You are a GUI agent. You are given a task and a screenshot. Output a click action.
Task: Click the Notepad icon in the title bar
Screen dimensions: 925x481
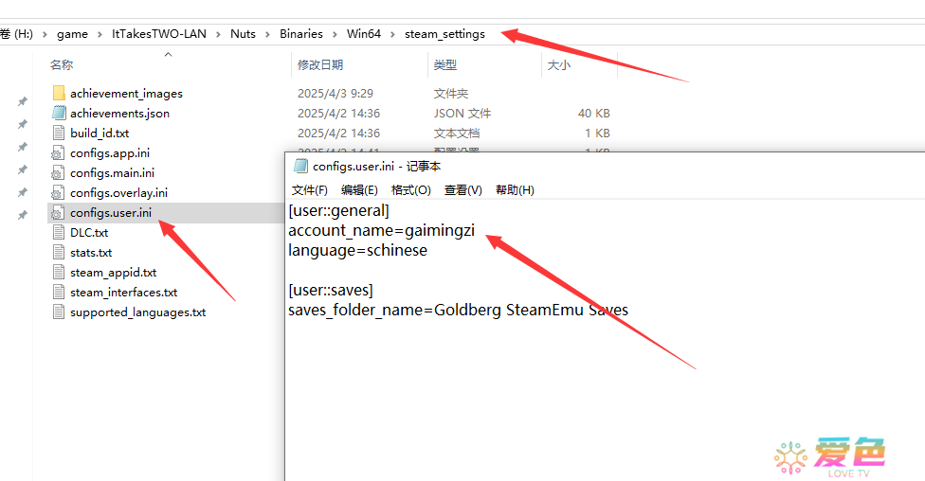pyautogui.click(x=300, y=167)
